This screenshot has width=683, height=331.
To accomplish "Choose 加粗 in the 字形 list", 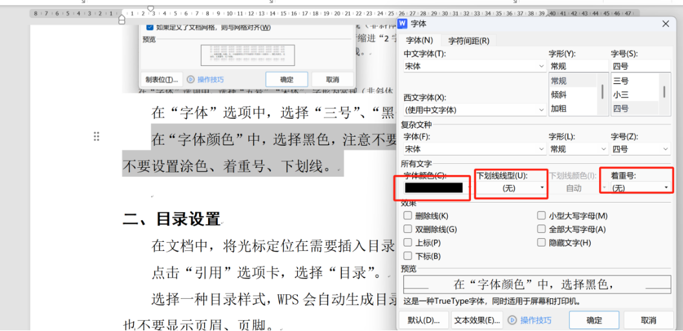I will coord(558,109).
